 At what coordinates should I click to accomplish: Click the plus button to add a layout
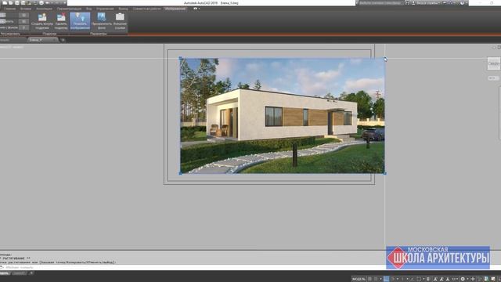point(31,273)
